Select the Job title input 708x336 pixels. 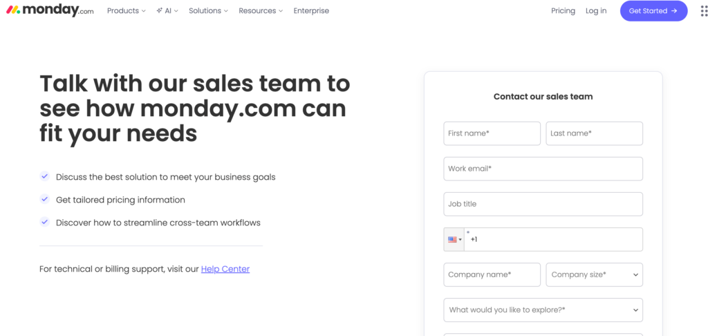pos(543,204)
